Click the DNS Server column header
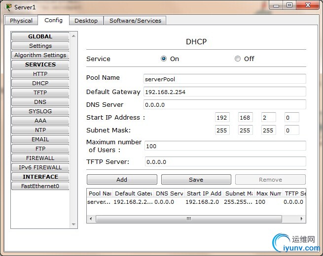 [169, 193]
